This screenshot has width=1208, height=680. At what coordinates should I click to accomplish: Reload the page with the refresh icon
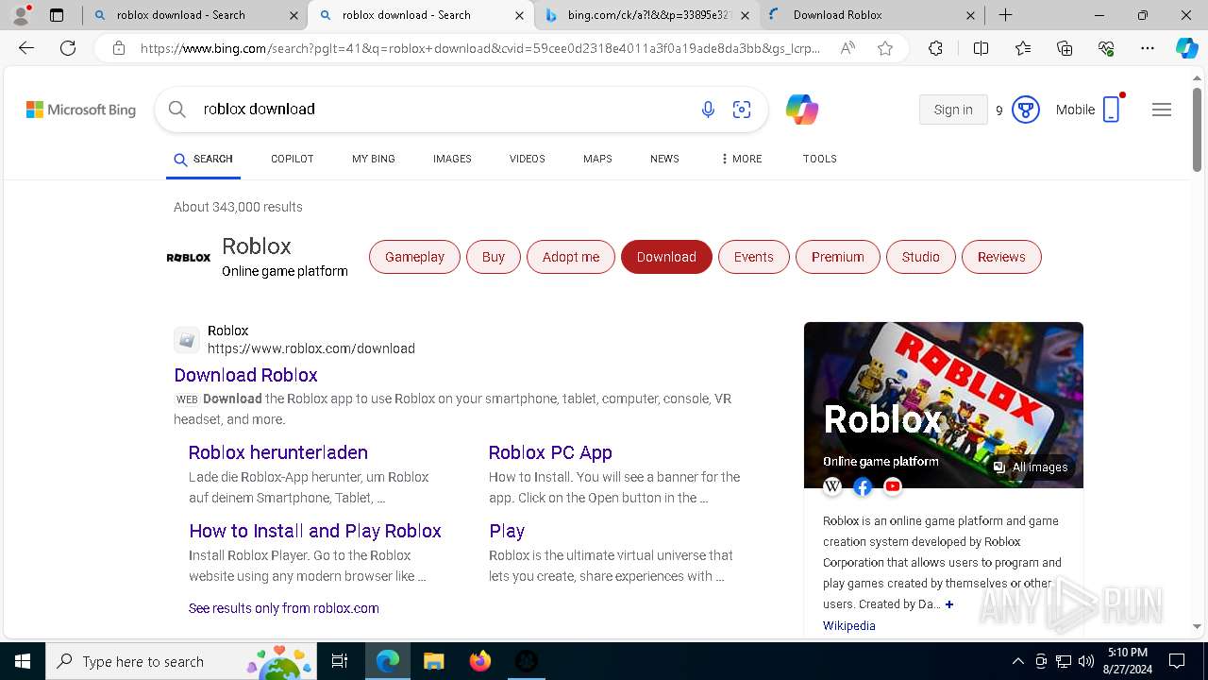point(68,48)
